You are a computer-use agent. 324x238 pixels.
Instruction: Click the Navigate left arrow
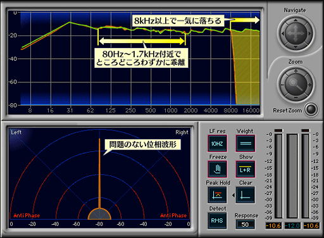(x=283, y=34)
